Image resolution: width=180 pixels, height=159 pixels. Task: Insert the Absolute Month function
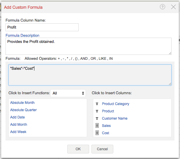tap(22, 103)
